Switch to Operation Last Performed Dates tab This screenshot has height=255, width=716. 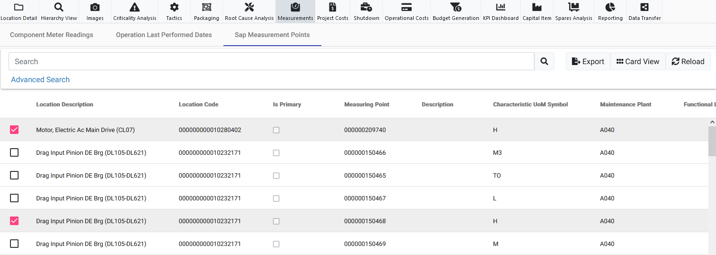coord(164,35)
